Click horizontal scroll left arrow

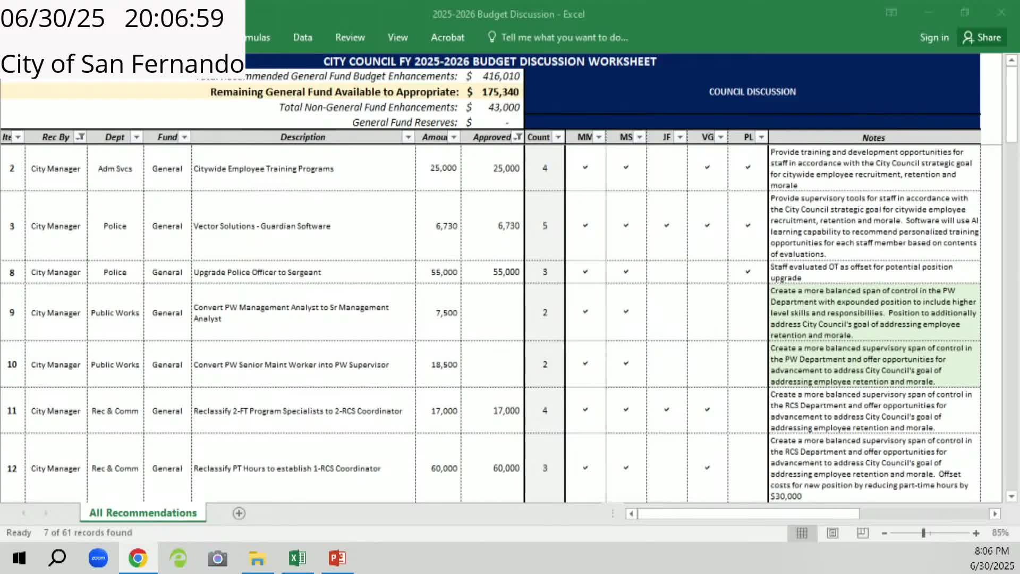(x=631, y=513)
